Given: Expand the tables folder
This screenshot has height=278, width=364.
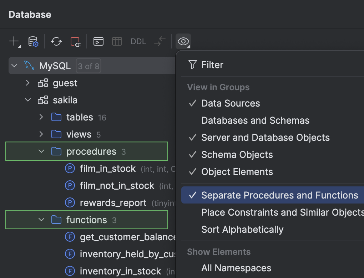Looking at the screenshot, I should coord(41,117).
